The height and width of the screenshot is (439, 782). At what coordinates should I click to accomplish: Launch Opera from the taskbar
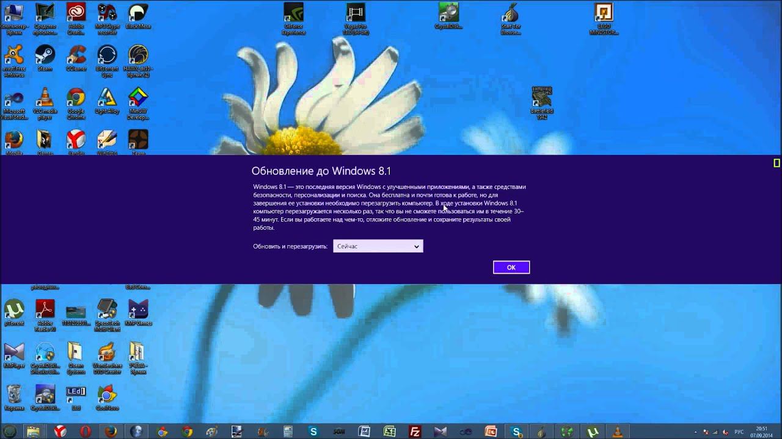[85, 432]
